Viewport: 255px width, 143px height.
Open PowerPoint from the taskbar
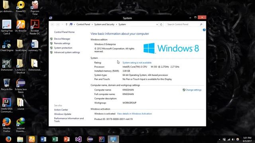pyautogui.click(x=67, y=139)
